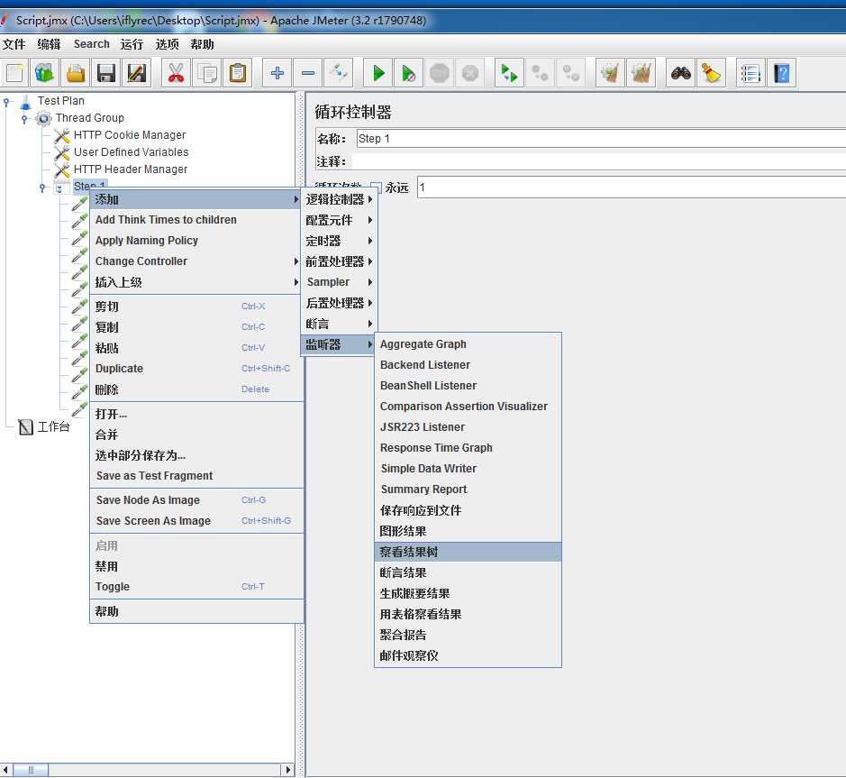The image size is (846, 778).
Task: Collapse all nodes with minus icon
Action: pyautogui.click(x=308, y=73)
